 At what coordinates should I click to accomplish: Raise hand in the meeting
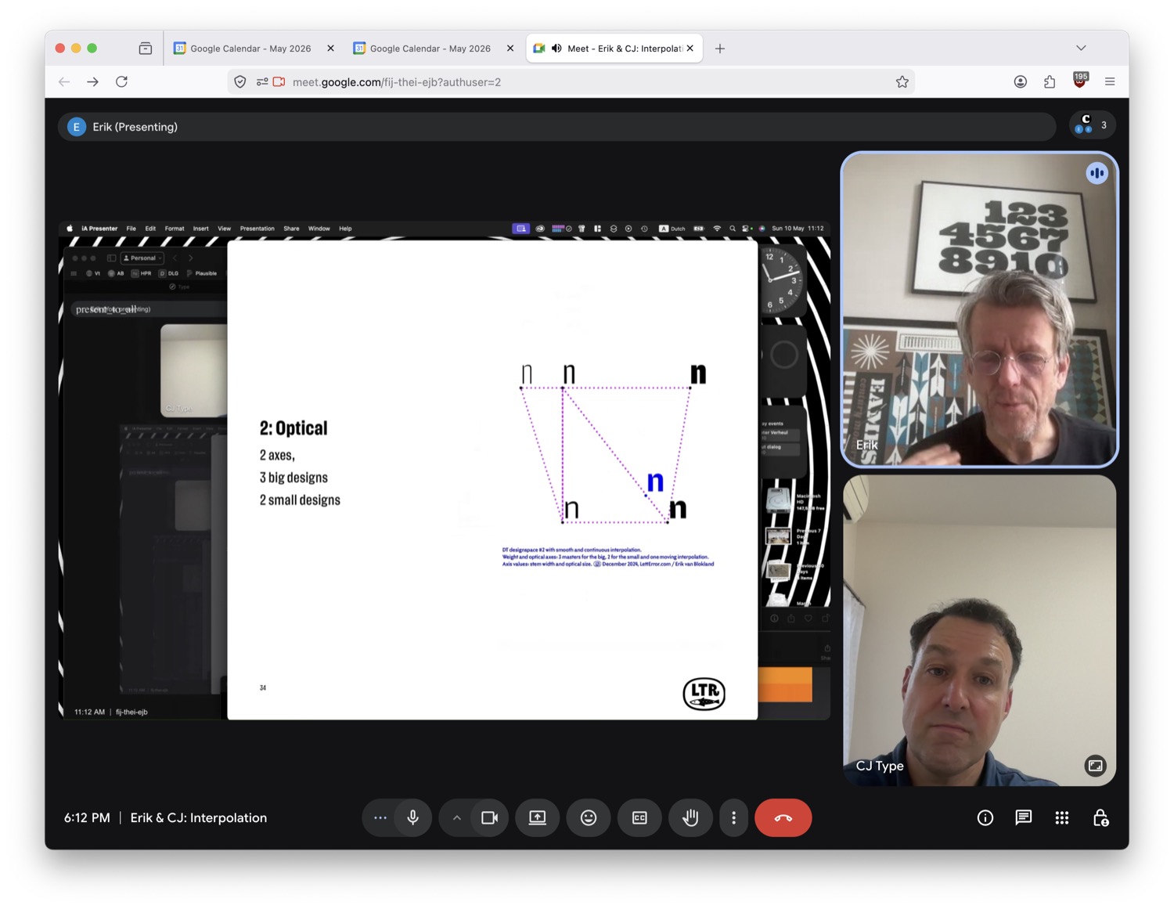tap(690, 817)
